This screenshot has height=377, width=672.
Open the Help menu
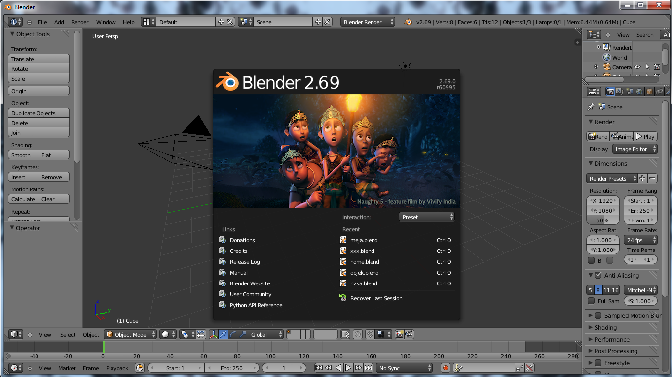point(128,22)
